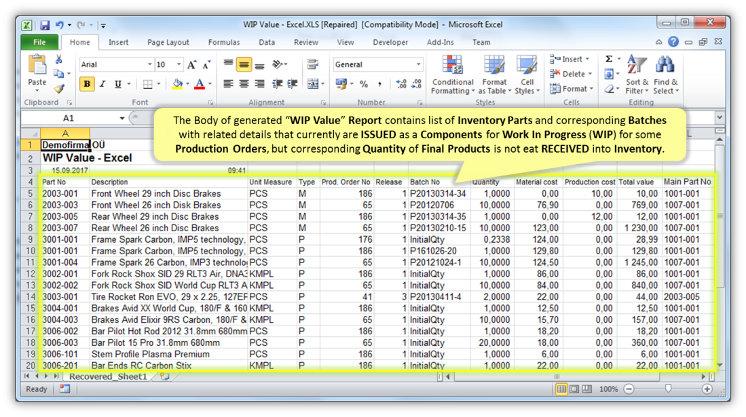The height and width of the screenshot is (417, 746).
Task: Toggle Align Text Left
Action: point(228,84)
